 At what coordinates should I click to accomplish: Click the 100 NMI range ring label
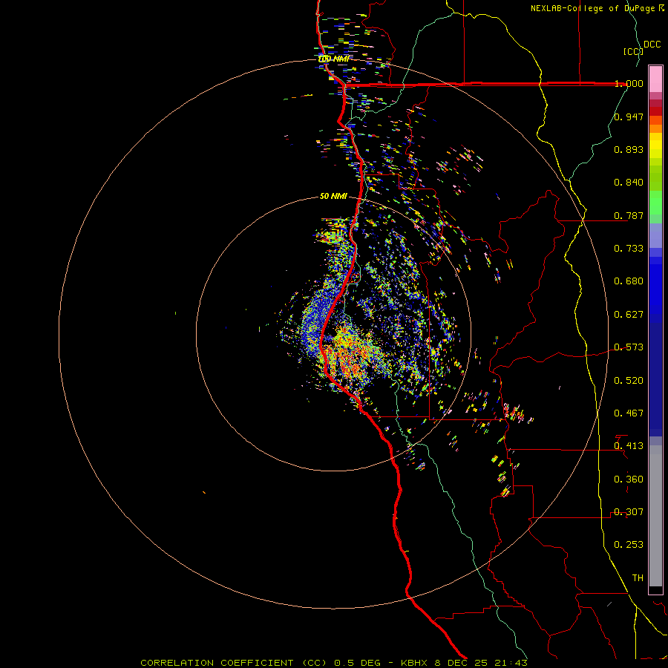click(x=333, y=59)
